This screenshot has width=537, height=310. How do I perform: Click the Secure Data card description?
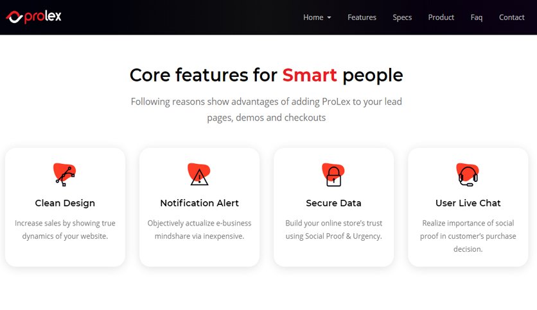point(333,229)
